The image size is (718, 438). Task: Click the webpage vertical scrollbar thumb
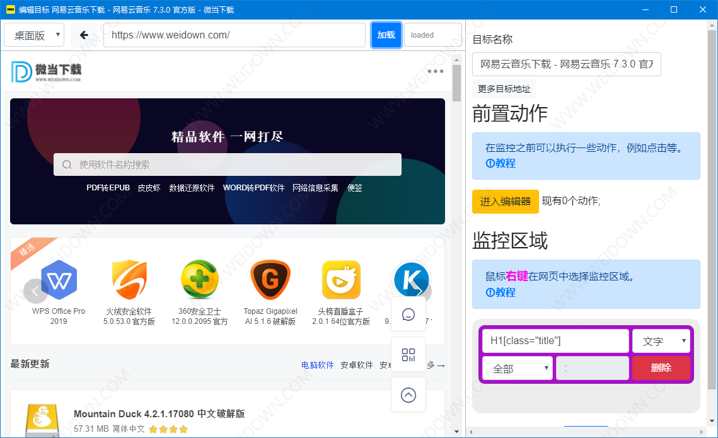(x=456, y=83)
